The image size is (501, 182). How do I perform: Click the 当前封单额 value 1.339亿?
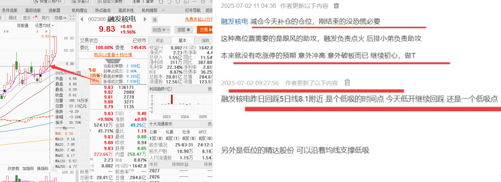[132, 66]
